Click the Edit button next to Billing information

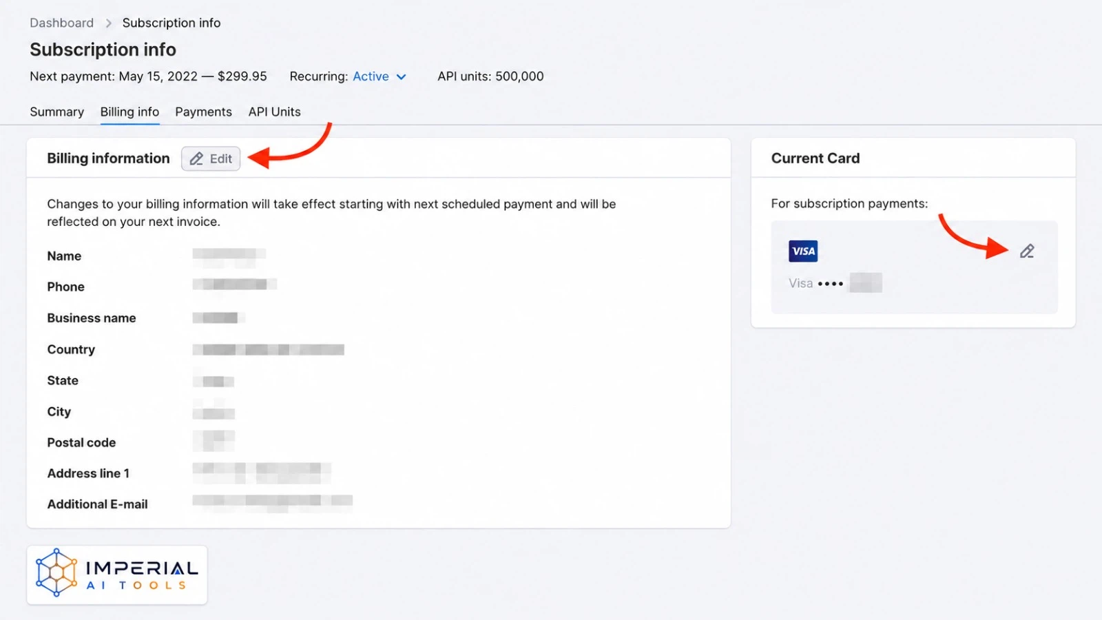[x=211, y=158]
